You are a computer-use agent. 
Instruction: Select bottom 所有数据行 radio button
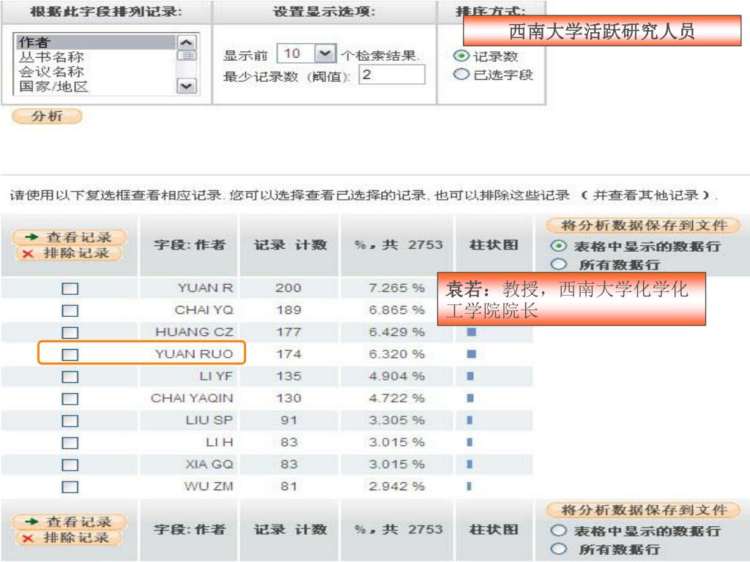pyautogui.click(x=558, y=549)
